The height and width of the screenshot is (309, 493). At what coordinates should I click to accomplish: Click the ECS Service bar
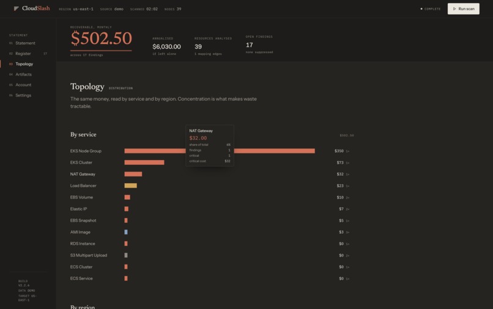(126, 278)
